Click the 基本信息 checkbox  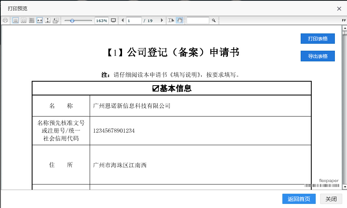pyautogui.click(x=155, y=89)
